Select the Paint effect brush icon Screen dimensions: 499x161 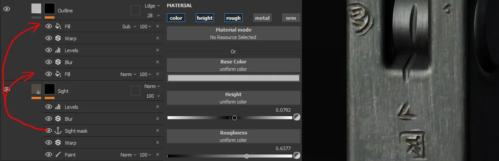(x=58, y=155)
